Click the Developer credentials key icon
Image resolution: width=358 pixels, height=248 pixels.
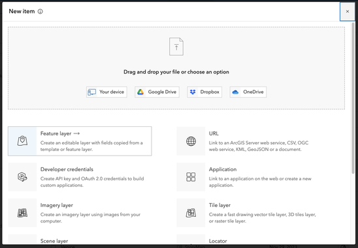(22, 177)
